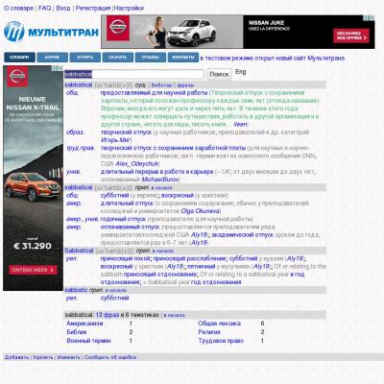The height and width of the screenshot is (384, 384).
Task: Click the Nissan logo in top banner
Action: coord(118,28)
